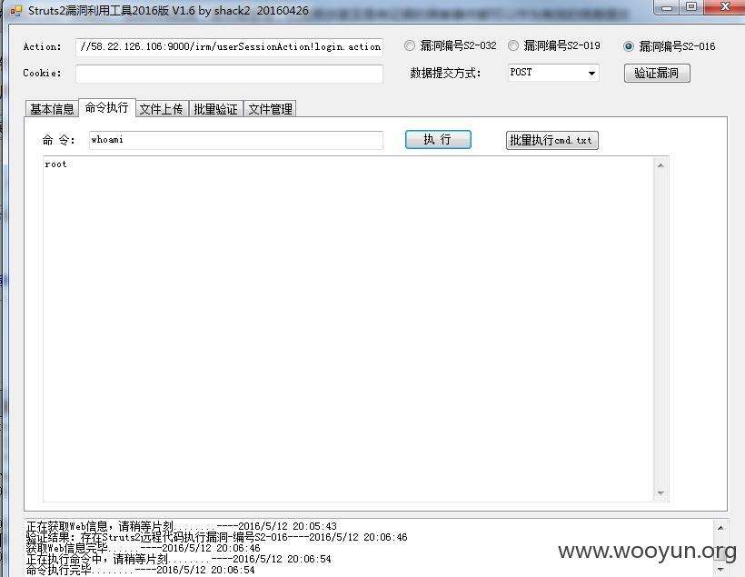745x577 pixels.
Task: Click log line 验证结果 S2-016
Action: click(x=216, y=537)
